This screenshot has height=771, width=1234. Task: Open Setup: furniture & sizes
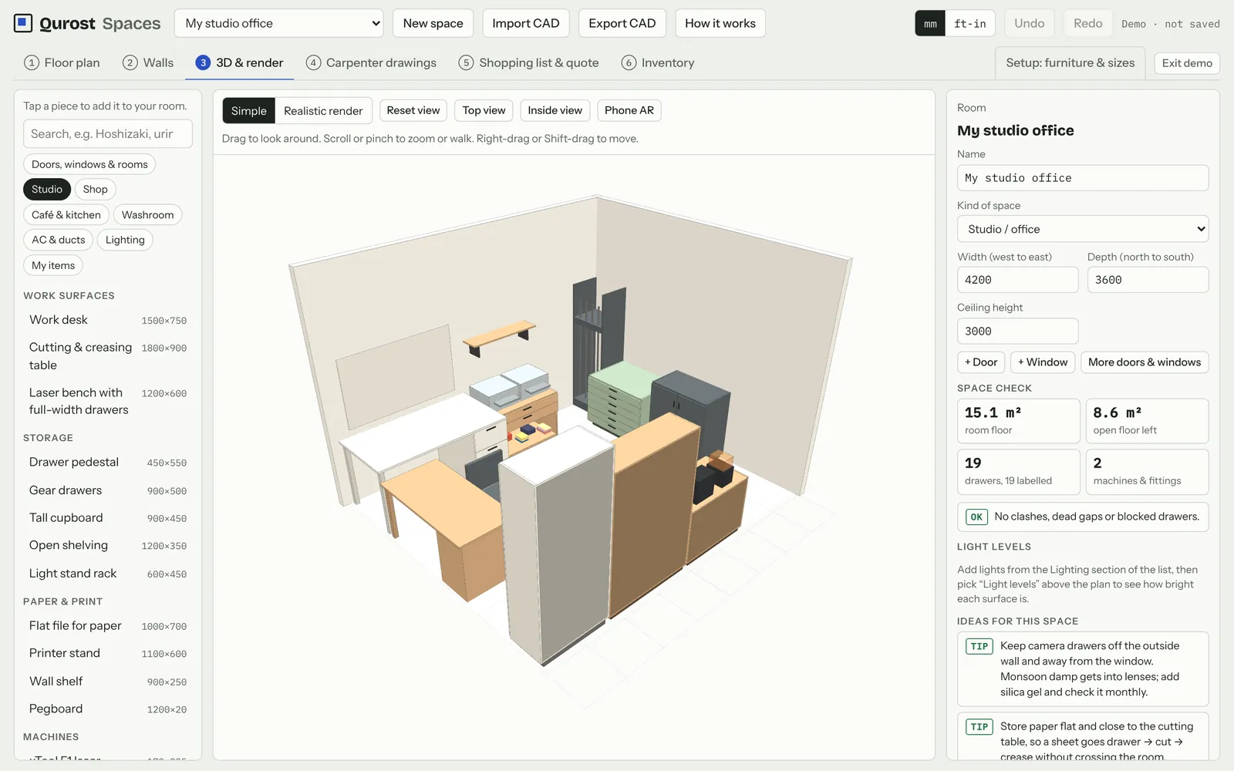tap(1070, 63)
